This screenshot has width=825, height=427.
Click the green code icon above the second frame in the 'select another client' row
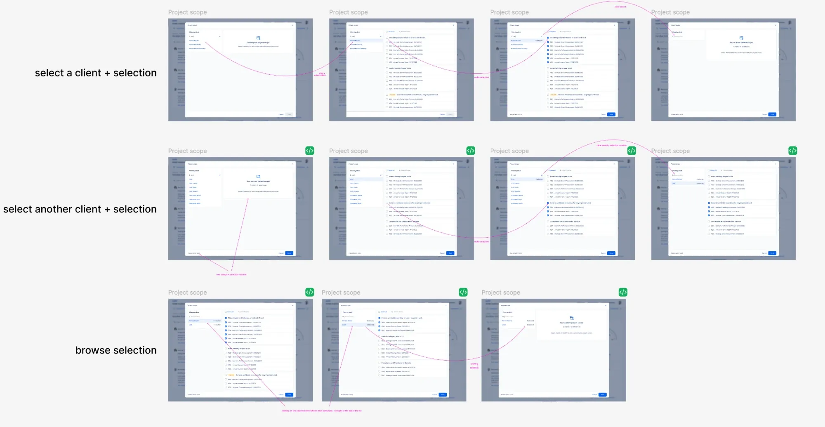(x=471, y=151)
